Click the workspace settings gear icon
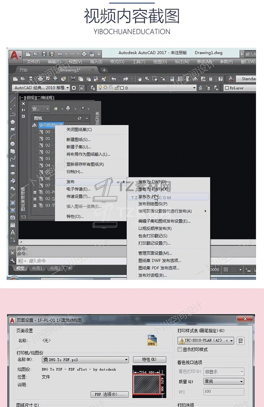The width and height of the screenshot is (264, 407). pyautogui.click(x=74, y=88)
